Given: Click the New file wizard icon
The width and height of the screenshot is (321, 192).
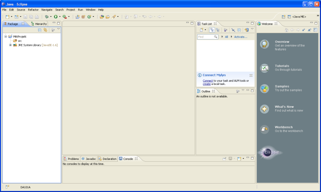Looking at the screenshot, I should 7,17.
